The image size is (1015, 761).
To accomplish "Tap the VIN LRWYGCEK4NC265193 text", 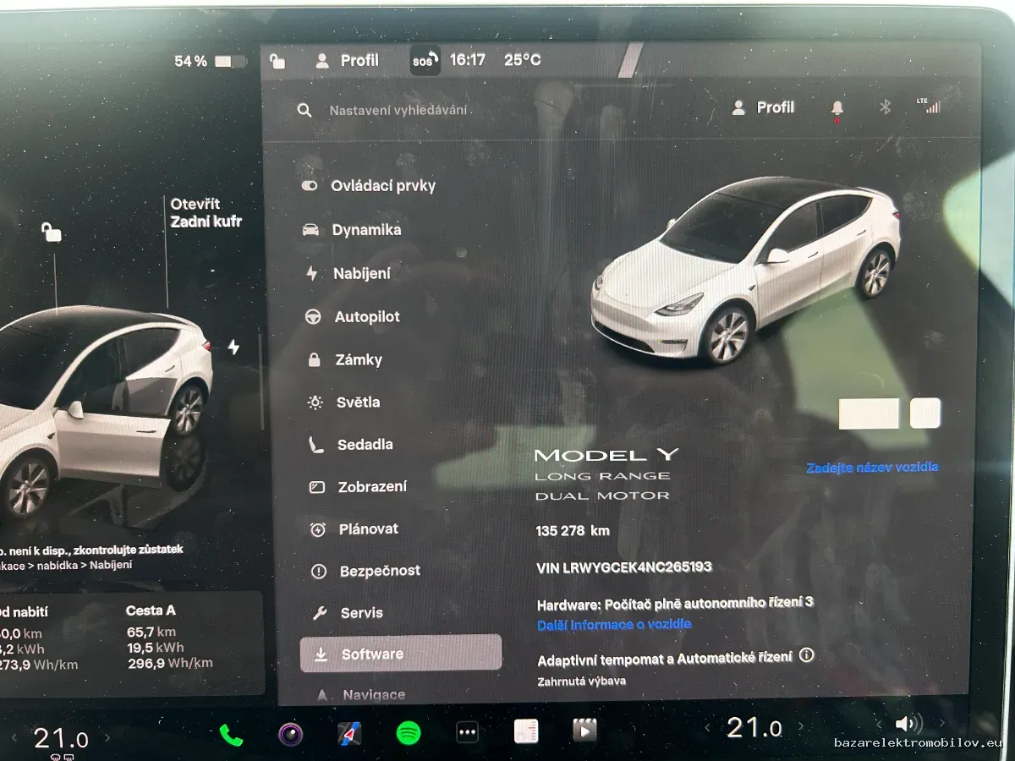I will coord(624,567).
